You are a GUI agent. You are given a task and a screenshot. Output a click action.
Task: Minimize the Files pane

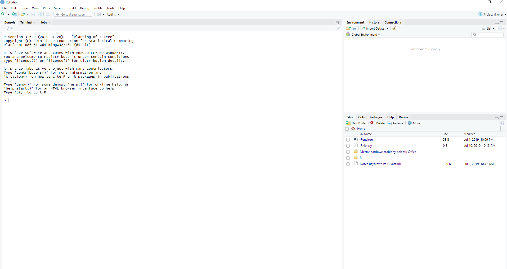click(x=496, y=118)
